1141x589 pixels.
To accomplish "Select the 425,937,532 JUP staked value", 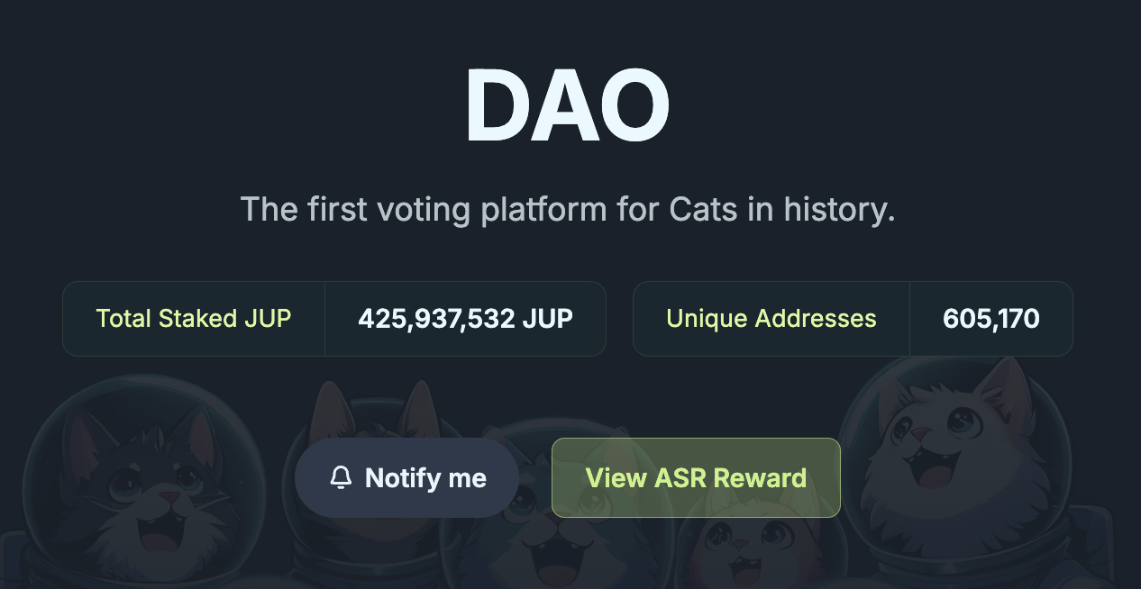I will 465,319.
